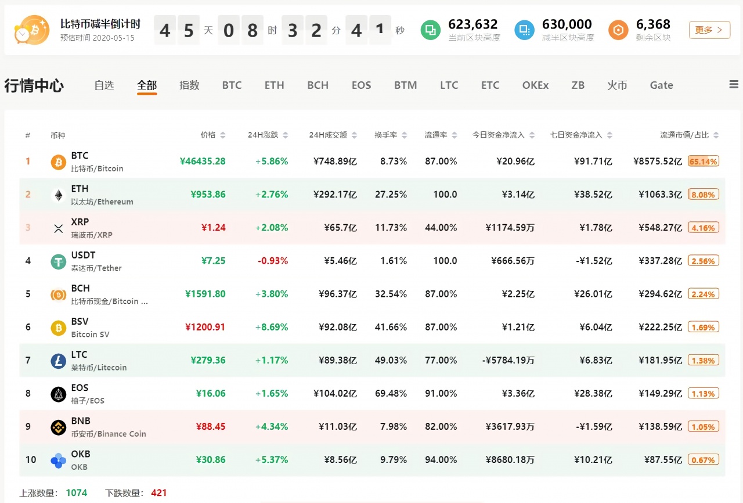Click the BTC Bitcoin coin logo

(58, 162)
